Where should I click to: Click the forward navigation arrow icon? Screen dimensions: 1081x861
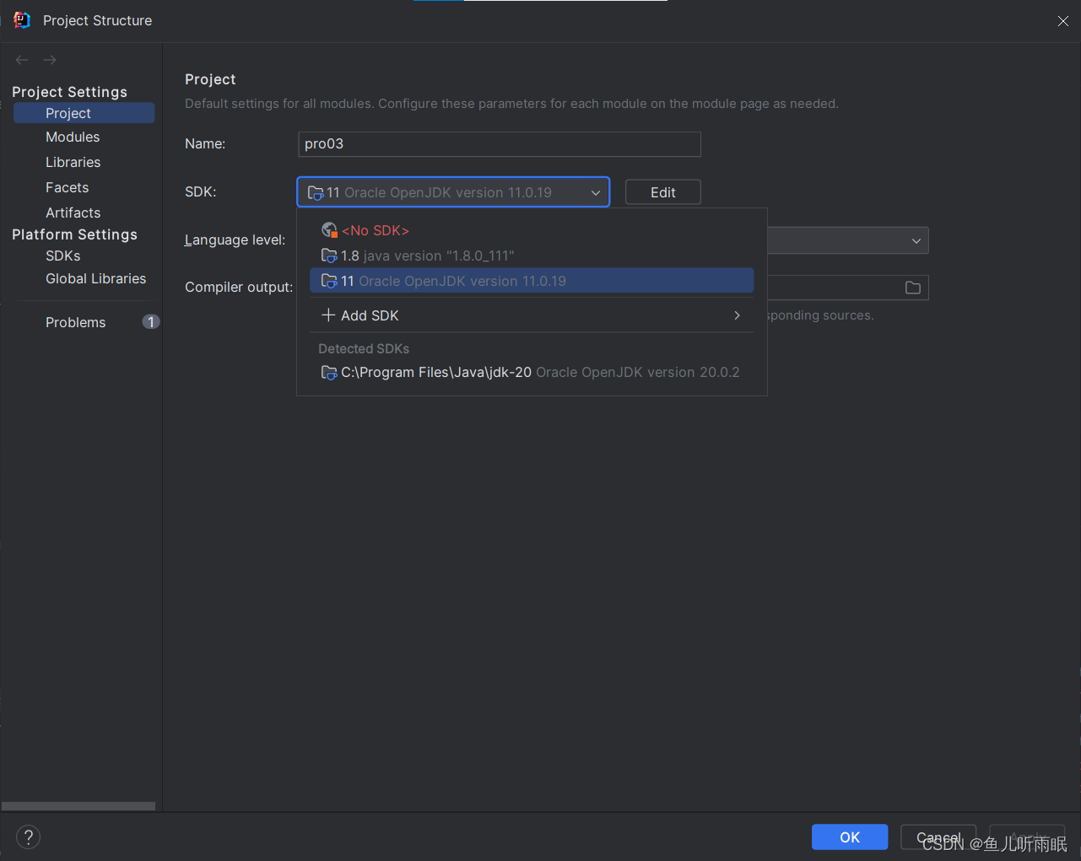(49, 59)
